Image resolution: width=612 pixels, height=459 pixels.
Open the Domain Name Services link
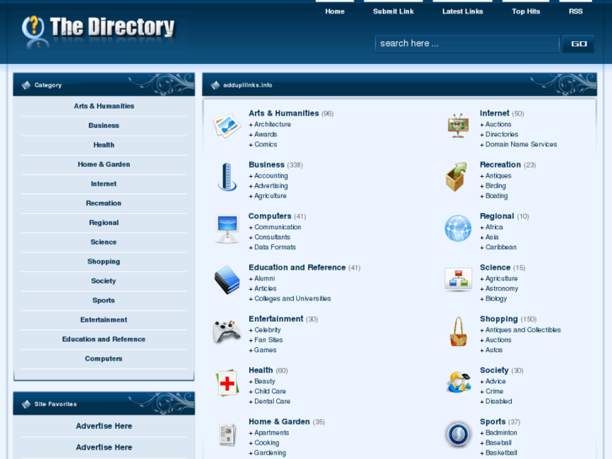[x=521, y=144]
